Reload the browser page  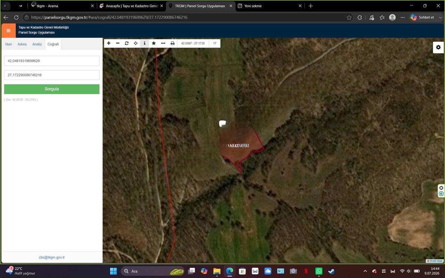16,17
